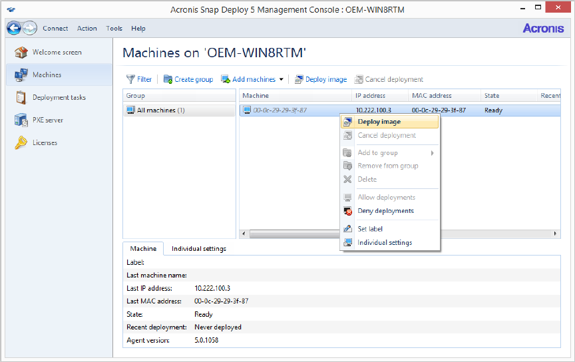
Task: Click the Machine column header
Action: coord(295,96)
